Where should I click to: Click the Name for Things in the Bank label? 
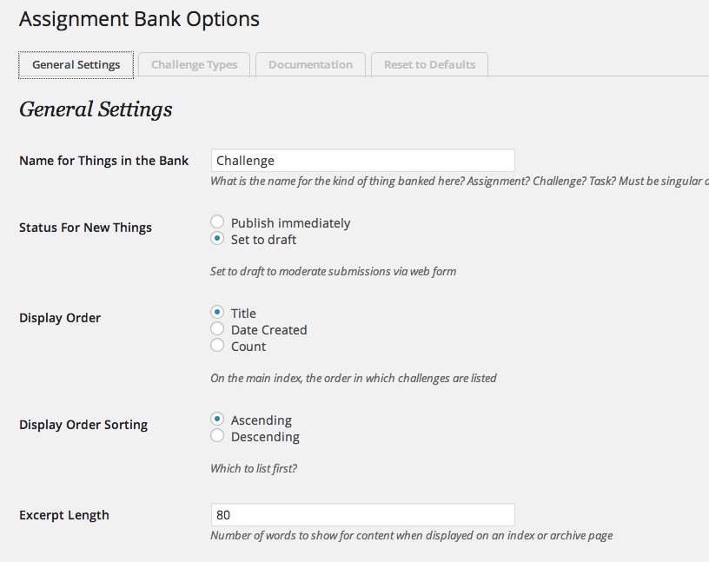point(103,160)
